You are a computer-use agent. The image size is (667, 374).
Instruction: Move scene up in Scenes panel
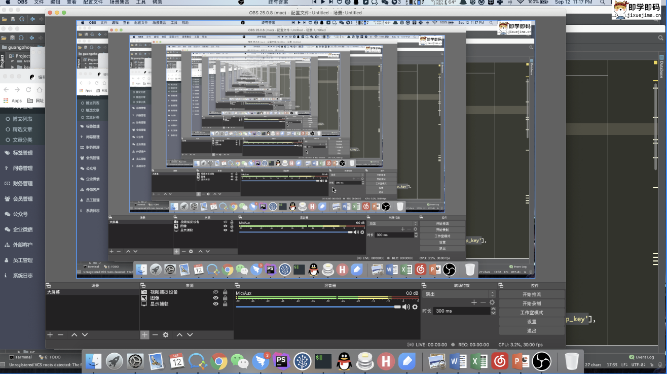(75, 335)
